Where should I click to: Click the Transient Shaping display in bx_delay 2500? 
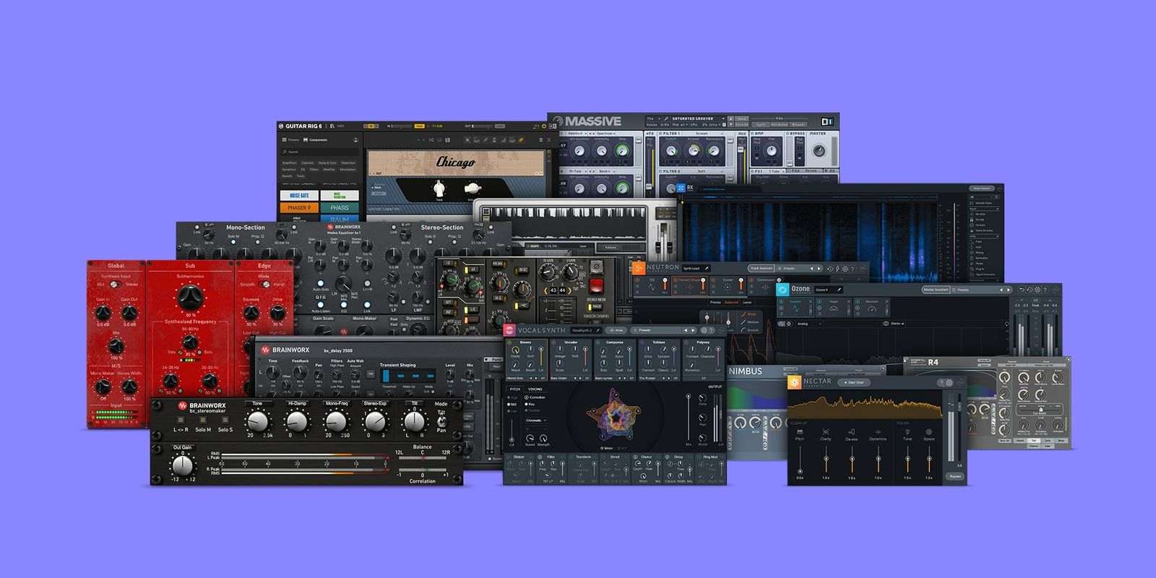pyautogui.click(x=409, y=376)
